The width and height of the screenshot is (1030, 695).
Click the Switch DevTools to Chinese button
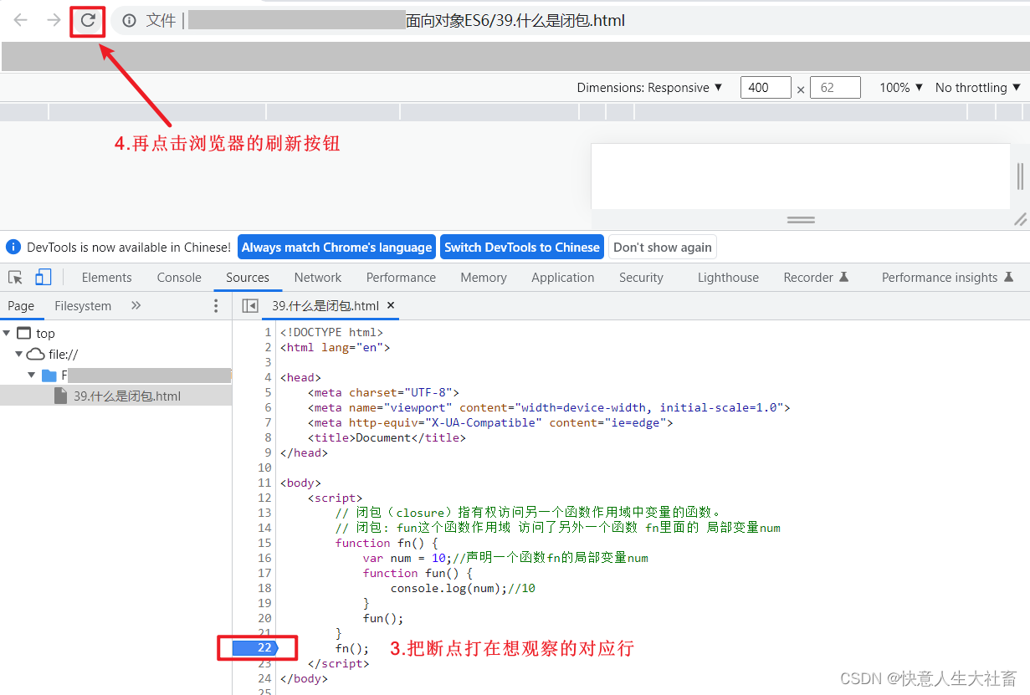click(x=522, y=247)
